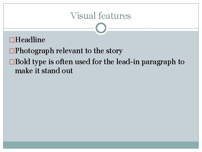Screen dimensions: 202x152
Task: Click the word 'paragraph' in third bullet
Action: click(x=159, y=62)
